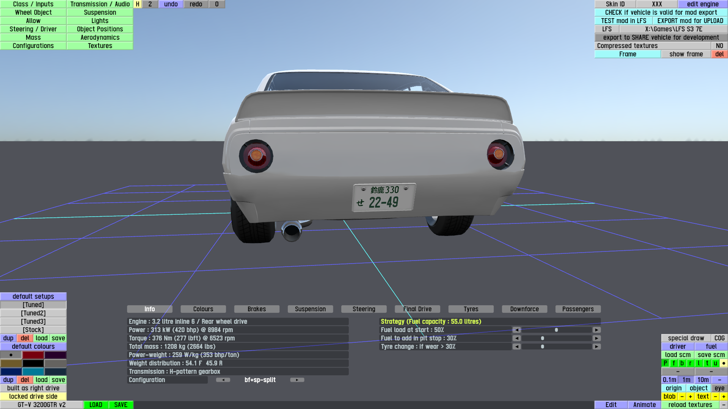Increase Fuel load at start with the right arrow
The image size is (728, 409).
click(596, 330)
